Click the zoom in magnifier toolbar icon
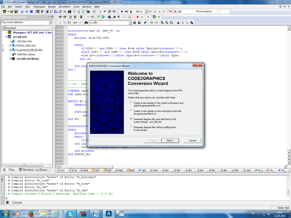The image size is (291, 218). [x=162, y=22]
